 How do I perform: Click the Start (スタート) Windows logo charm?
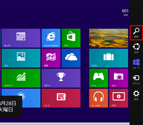tap(136, 64)
